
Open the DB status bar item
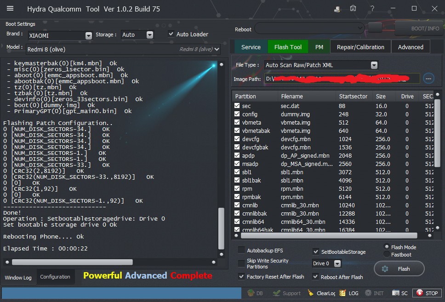click(x=255, y=293)
